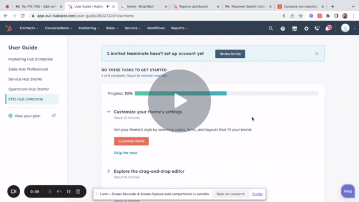Open external link icon beside View your plan
Viewport: 359px width, 202px height.
(54, 116)
